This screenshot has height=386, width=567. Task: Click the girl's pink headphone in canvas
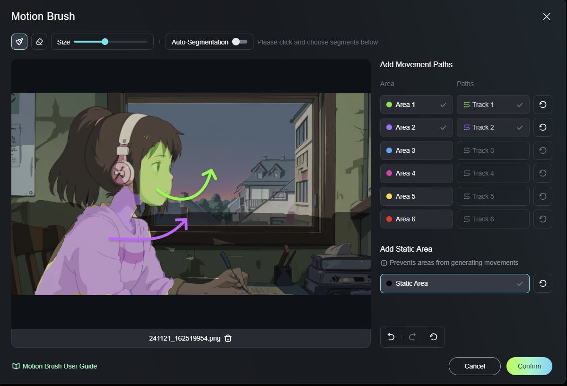click(122, 173)
